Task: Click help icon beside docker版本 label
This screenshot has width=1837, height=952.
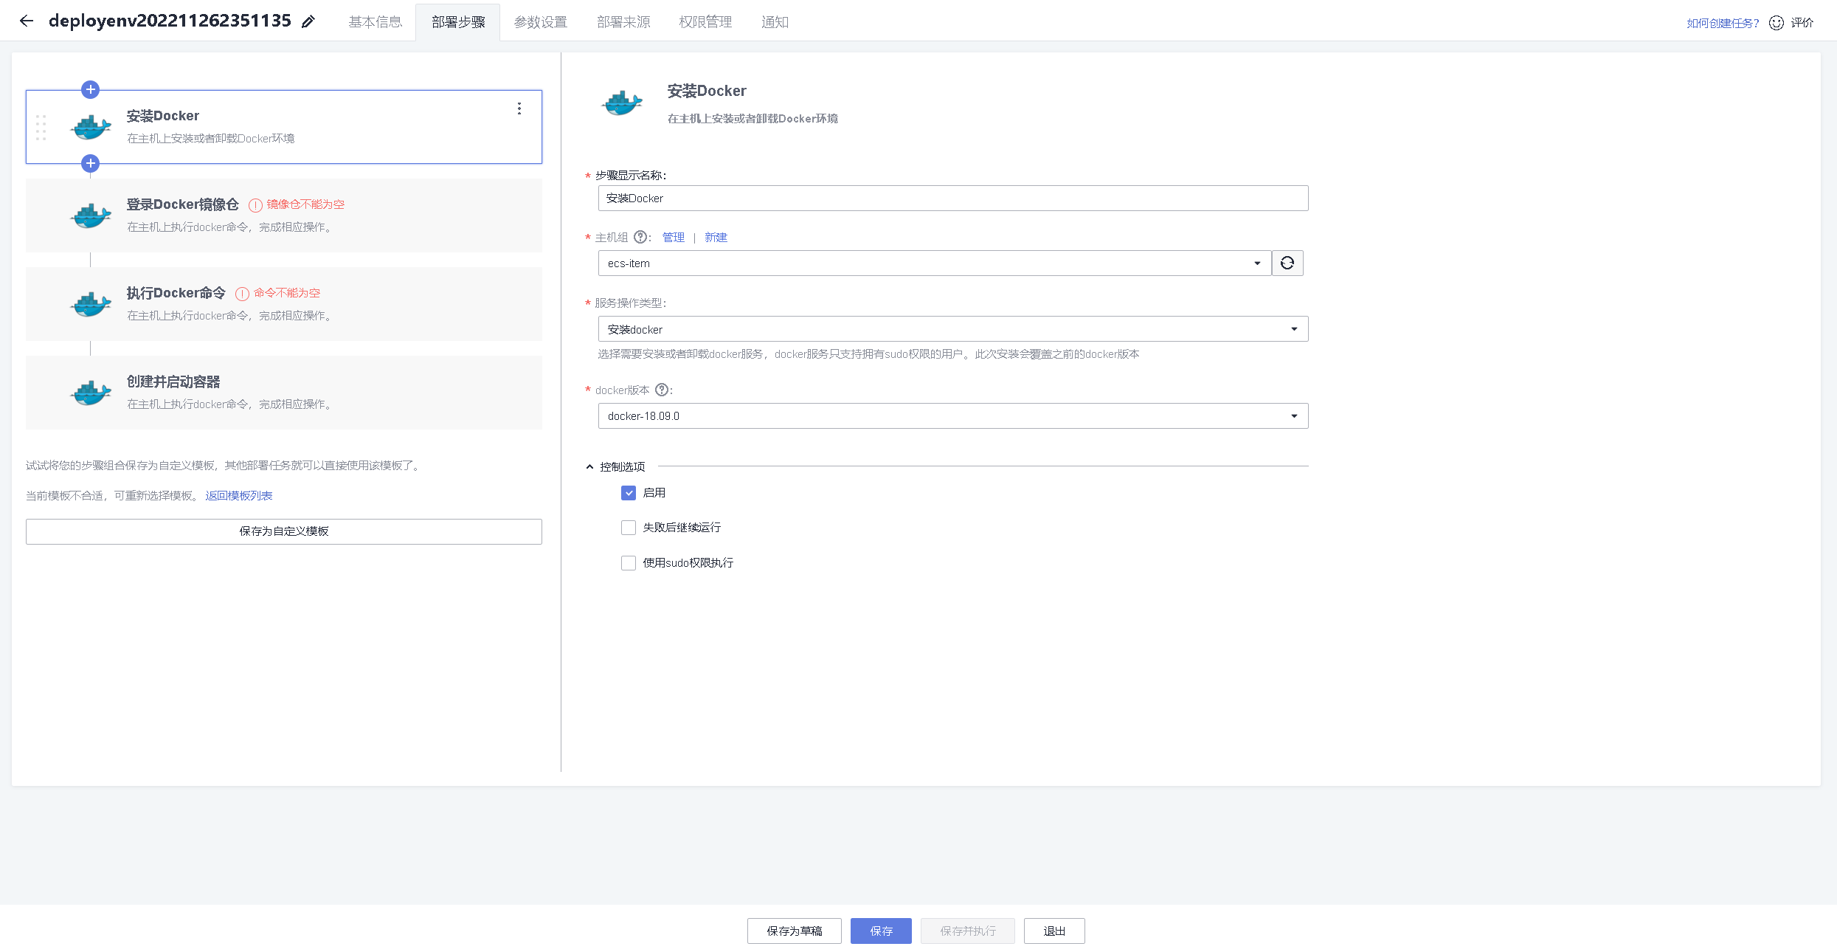Action: (662, 390)
